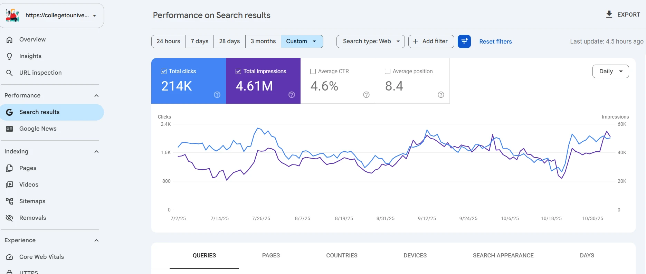Open Average CTR help question mark

(x=366, y=95)
